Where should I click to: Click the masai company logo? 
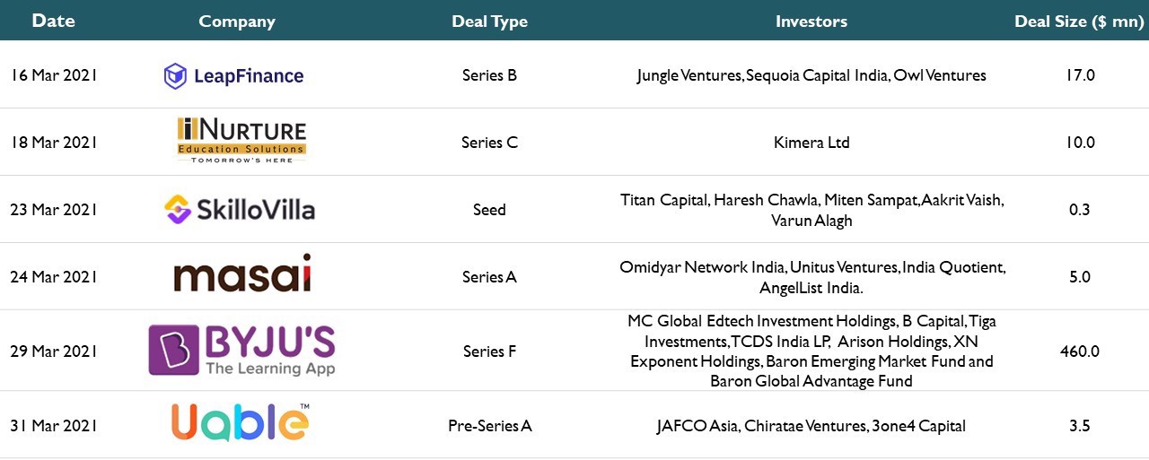(242, 274)
